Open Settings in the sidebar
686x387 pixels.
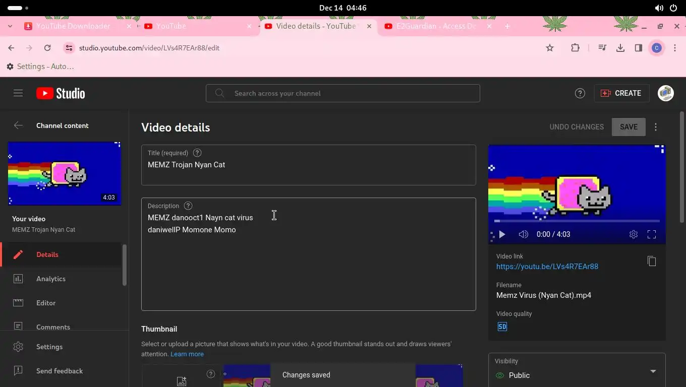click(64, 347)
